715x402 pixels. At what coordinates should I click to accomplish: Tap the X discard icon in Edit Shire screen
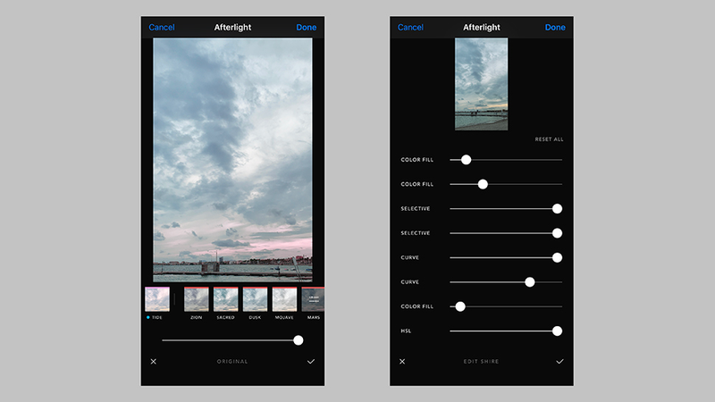(x=402, y=362)
